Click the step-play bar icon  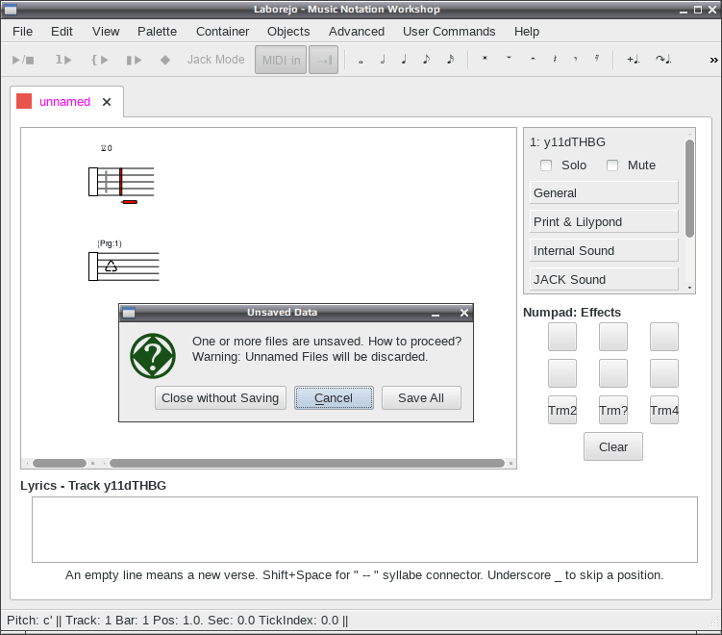134,60
